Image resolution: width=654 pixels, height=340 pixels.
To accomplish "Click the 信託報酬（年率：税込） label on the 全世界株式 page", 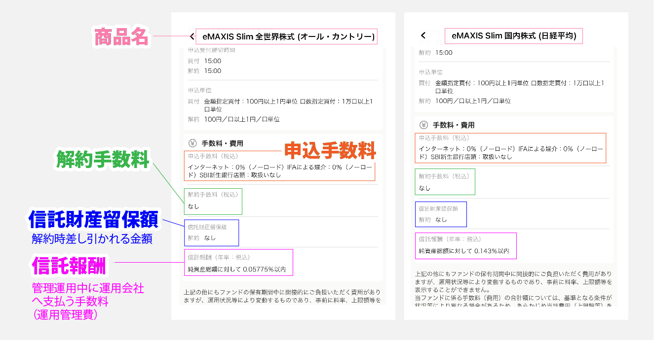I will coord(220,257).
